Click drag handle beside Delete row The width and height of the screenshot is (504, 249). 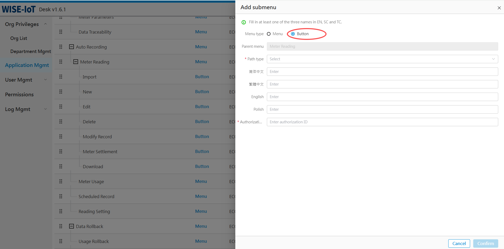[61, 121]
